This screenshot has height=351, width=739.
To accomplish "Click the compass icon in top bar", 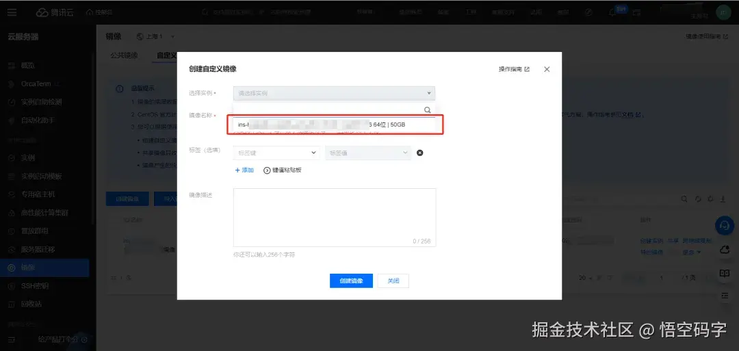I will pyautogui.click(x=588, y=13).
